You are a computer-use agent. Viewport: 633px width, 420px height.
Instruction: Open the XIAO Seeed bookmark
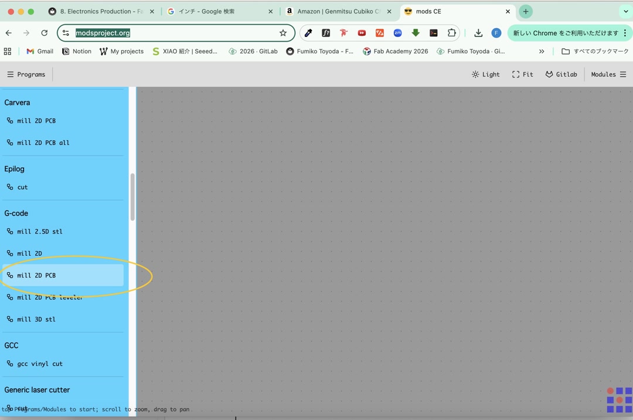click(185, 51)
